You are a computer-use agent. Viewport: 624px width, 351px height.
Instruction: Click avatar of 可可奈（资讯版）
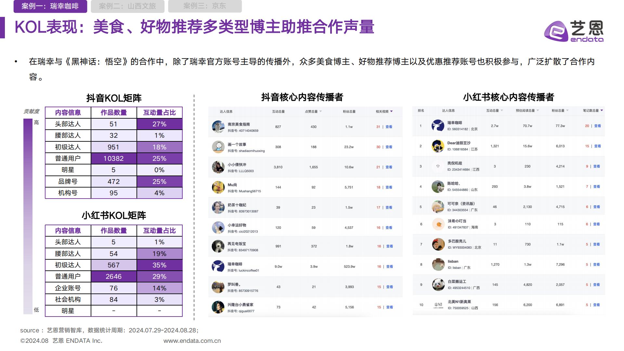click(x=438, y=207)
